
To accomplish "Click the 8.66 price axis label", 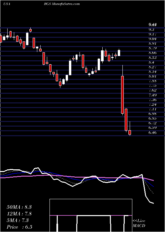I will point(153,53).
